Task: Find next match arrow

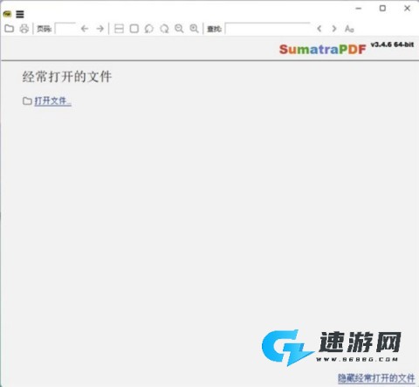Action: click(334, 29)
